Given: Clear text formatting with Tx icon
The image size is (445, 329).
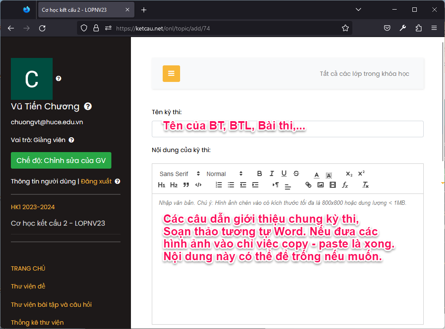Looking at the screenshot, I should click(x=365, y=185).
